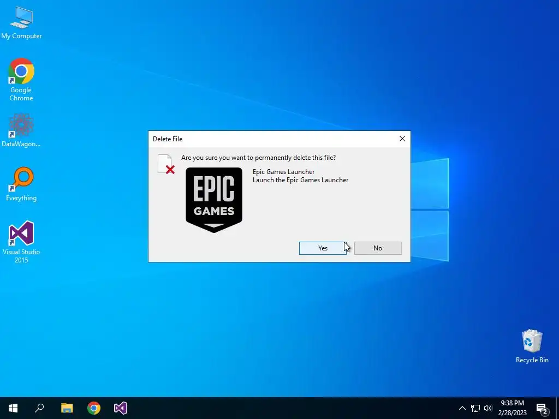This screenshot has width=559, height=419.
Task: Click the file delete warning icon
Action: (166, 164)
